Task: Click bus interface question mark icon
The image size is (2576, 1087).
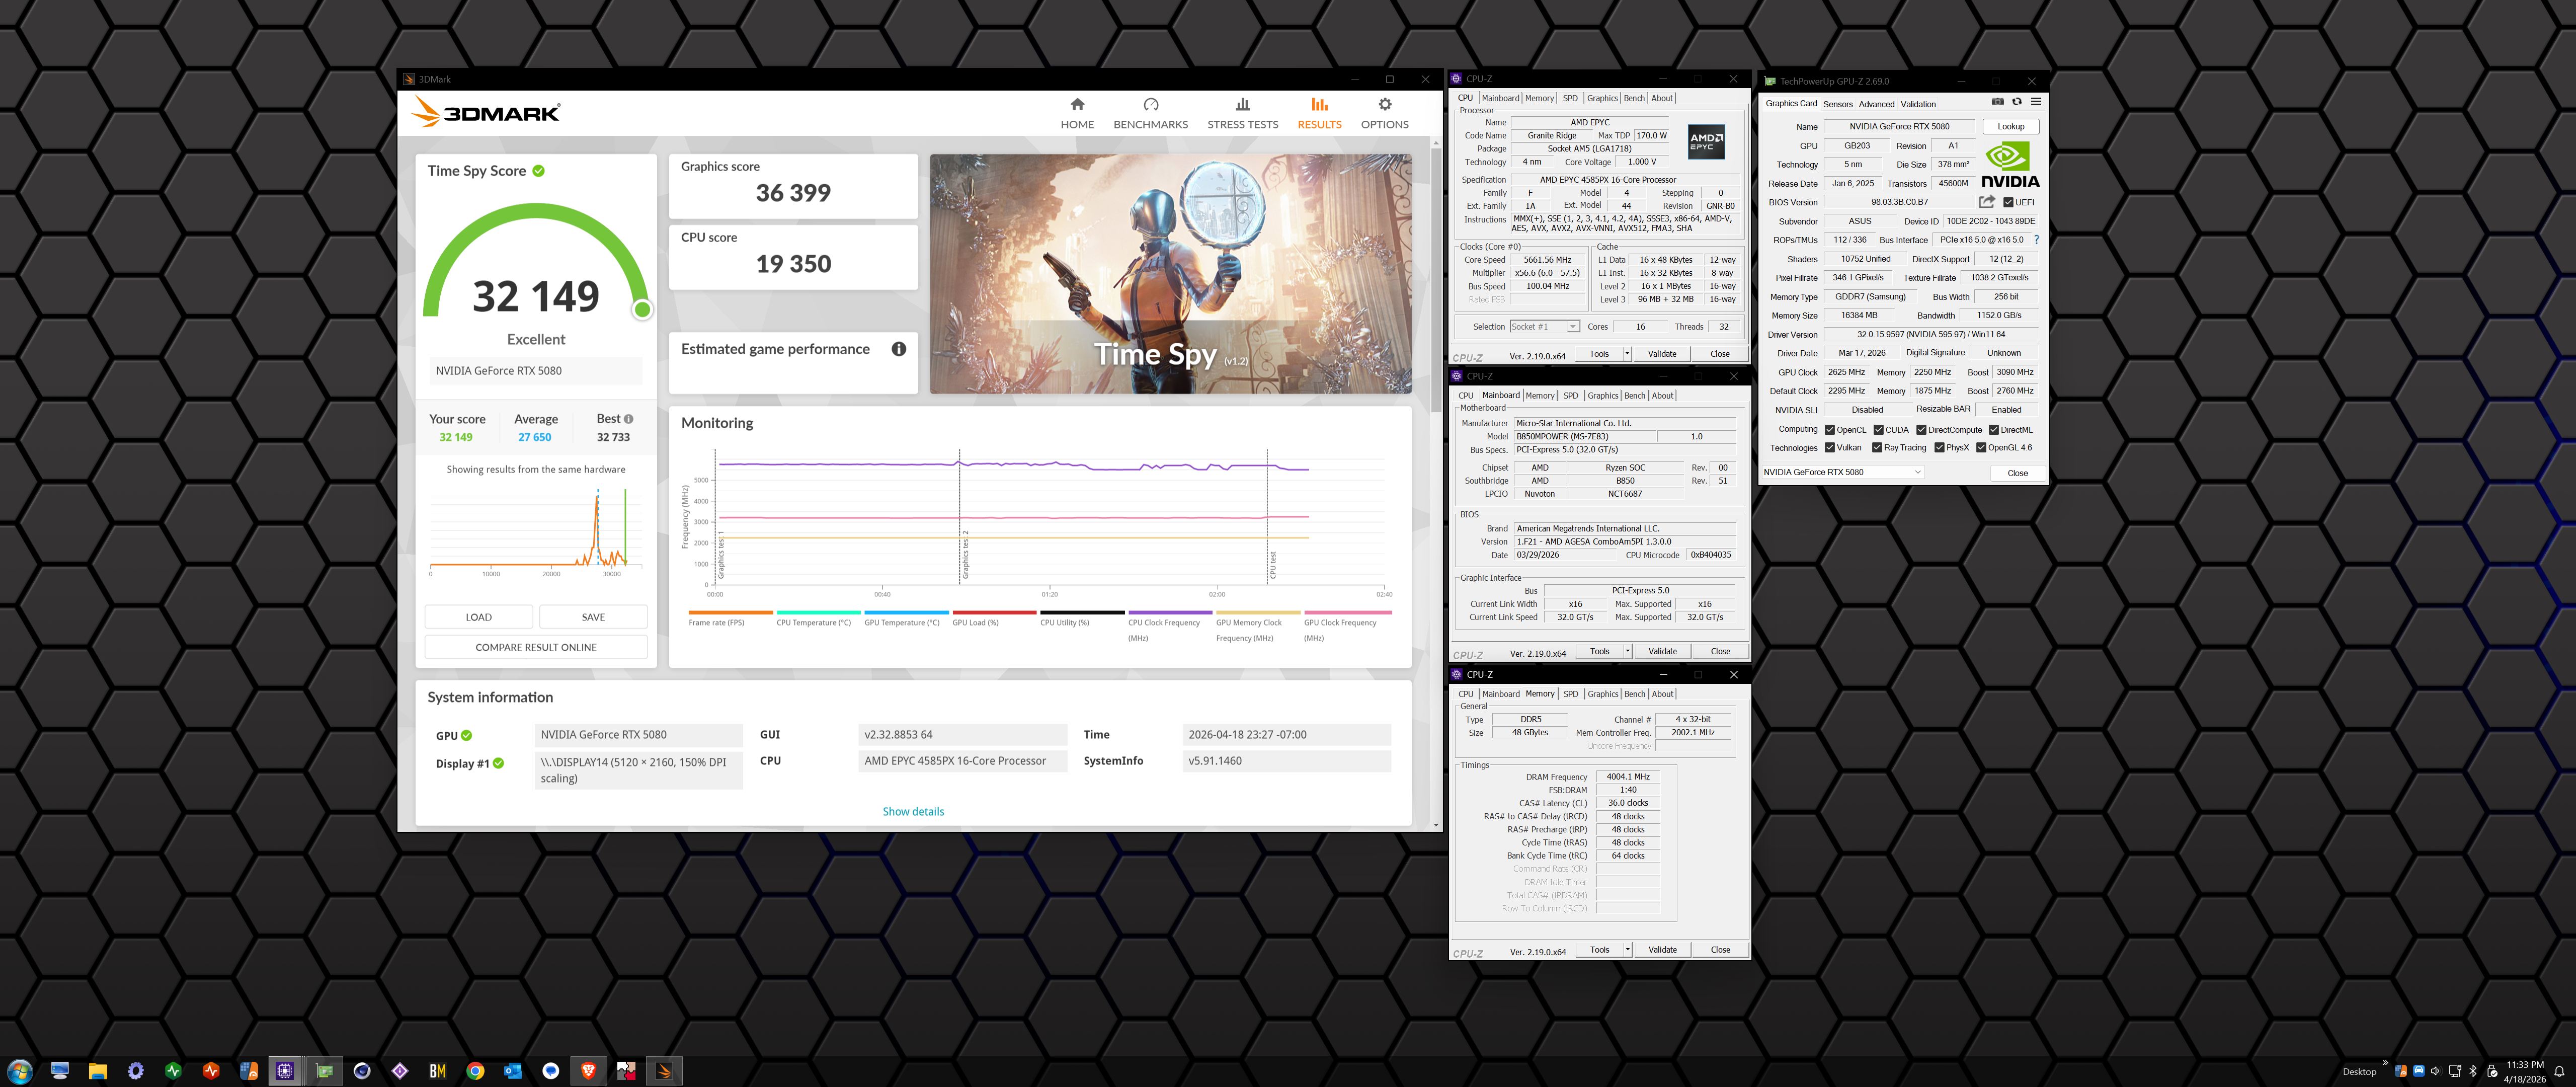Action: [x=2036, y=240]
